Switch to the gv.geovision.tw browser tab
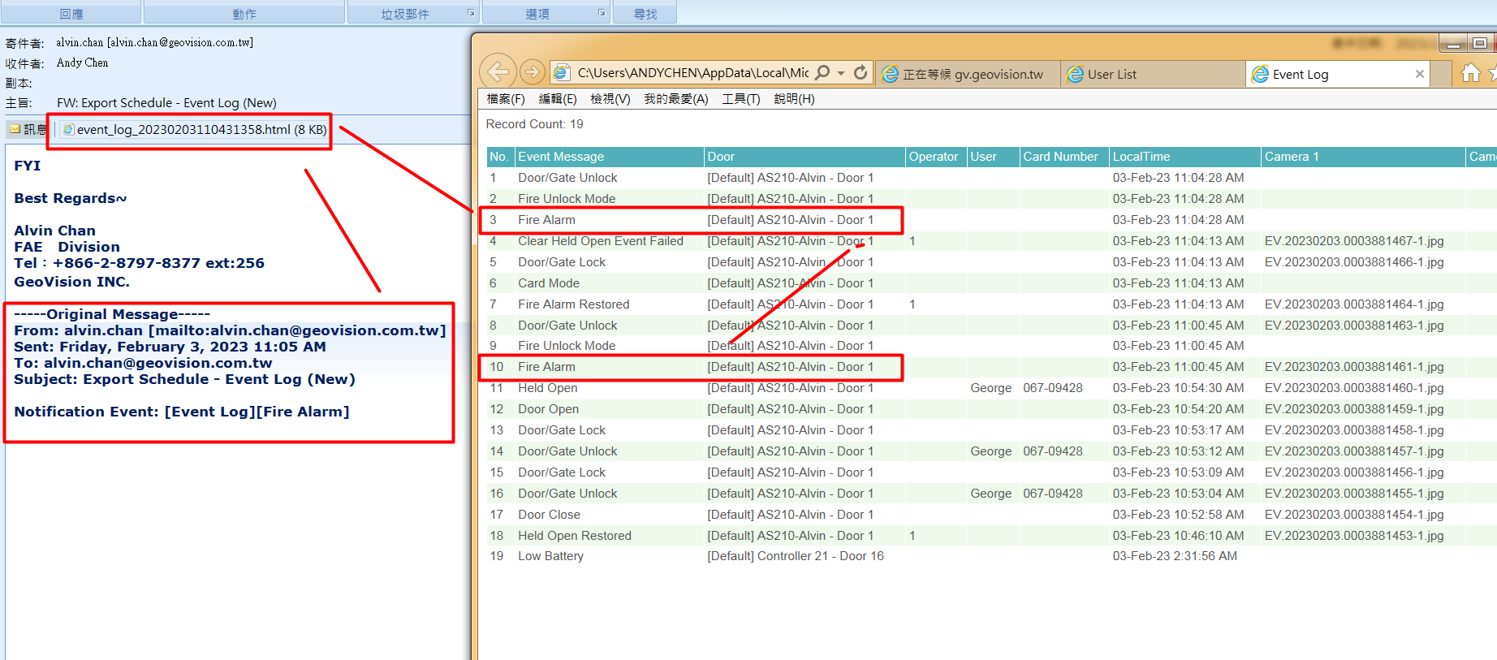Image resolution: width=1497 pixels, height=660 pixels. coord(969,74)
